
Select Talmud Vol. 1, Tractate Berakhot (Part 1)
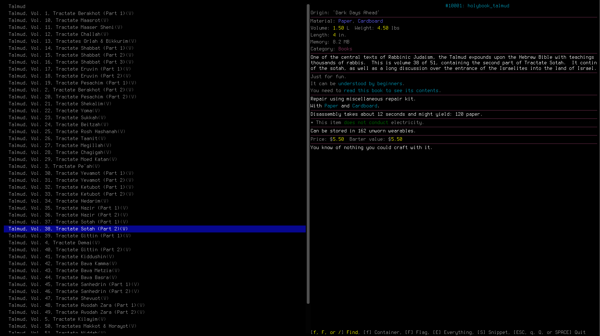point(71,13)
